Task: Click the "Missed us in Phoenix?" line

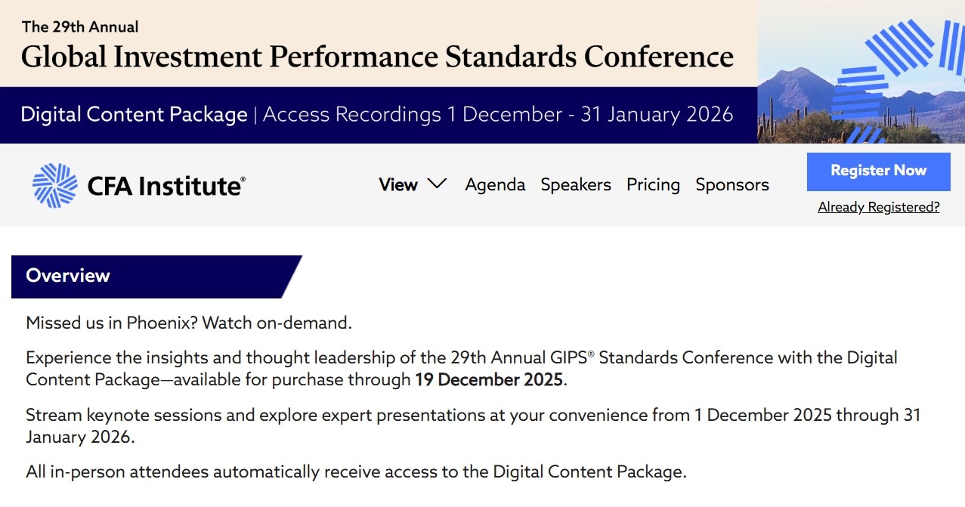Action: (189, 323)
